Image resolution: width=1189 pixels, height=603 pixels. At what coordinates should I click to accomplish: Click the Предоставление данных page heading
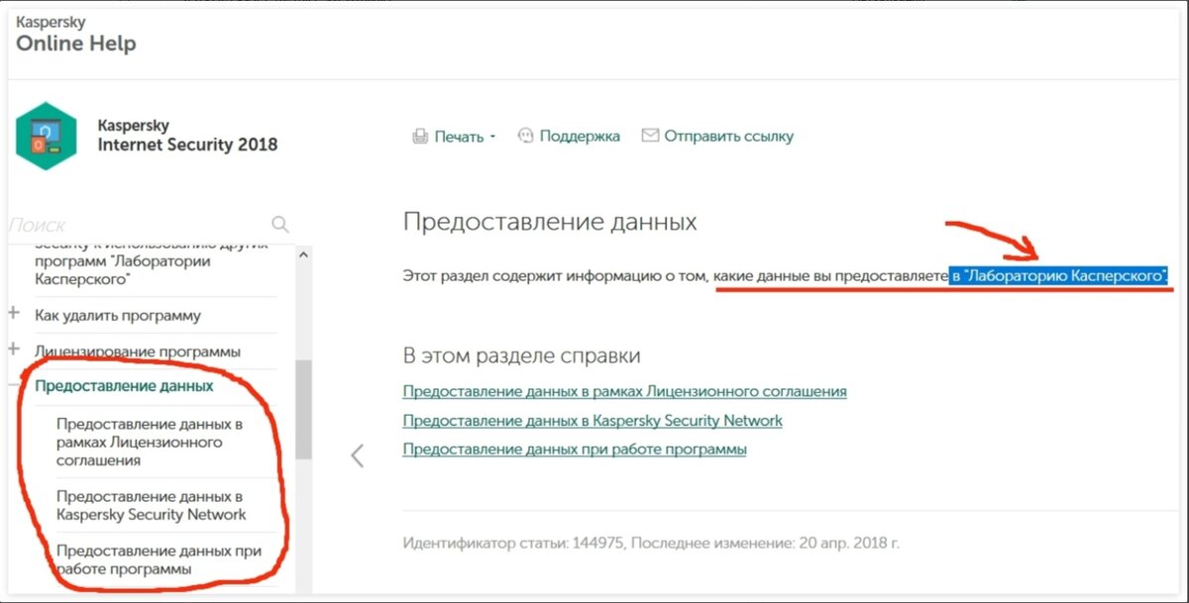(x=550, y=222)
